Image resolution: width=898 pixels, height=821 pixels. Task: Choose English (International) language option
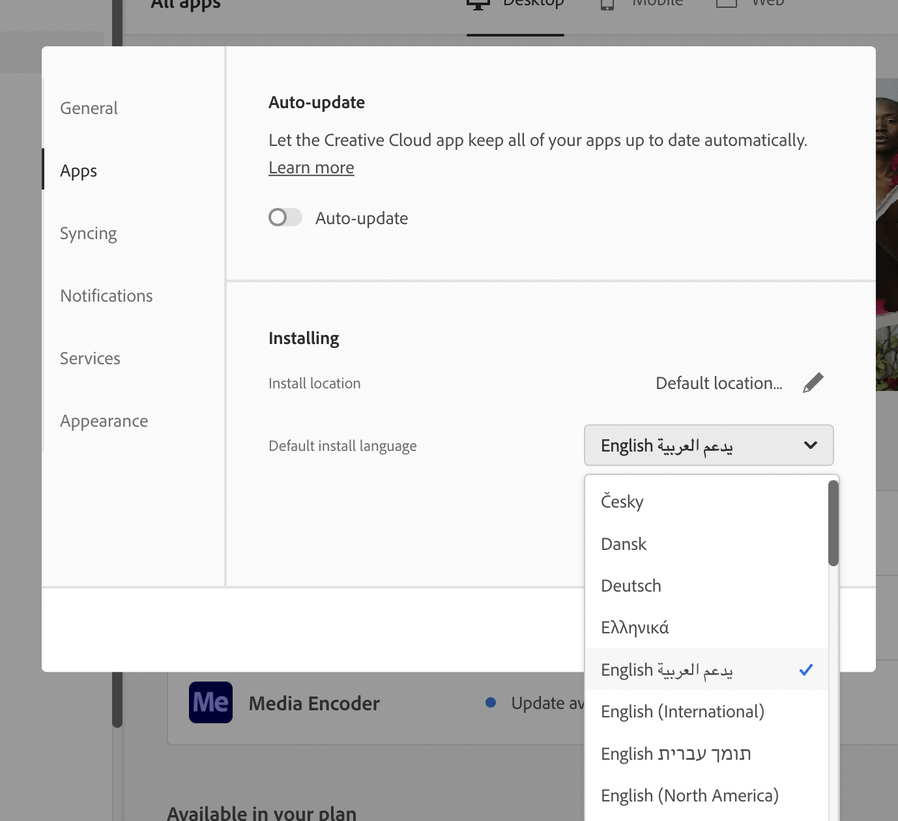[x=706, y=711]
